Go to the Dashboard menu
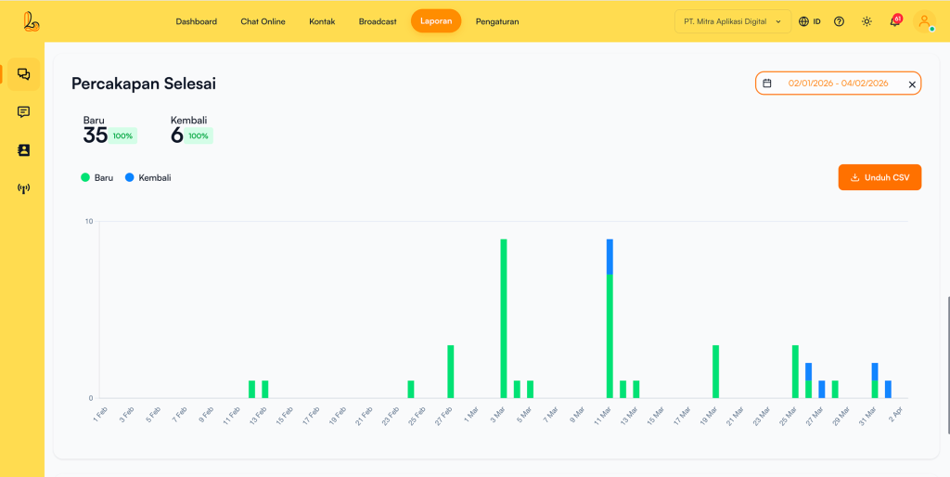This screenshot has width=950, height=477. click(196, 21)
